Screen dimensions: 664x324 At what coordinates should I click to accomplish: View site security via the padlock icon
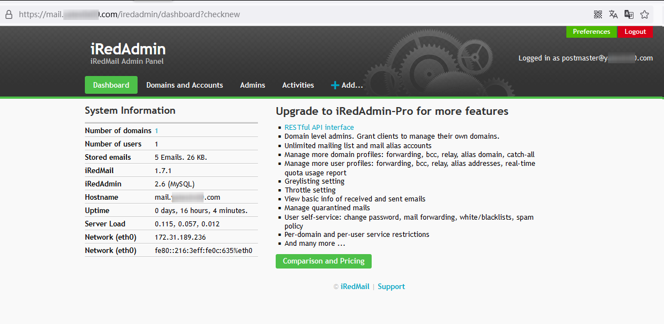click(8, 14)
